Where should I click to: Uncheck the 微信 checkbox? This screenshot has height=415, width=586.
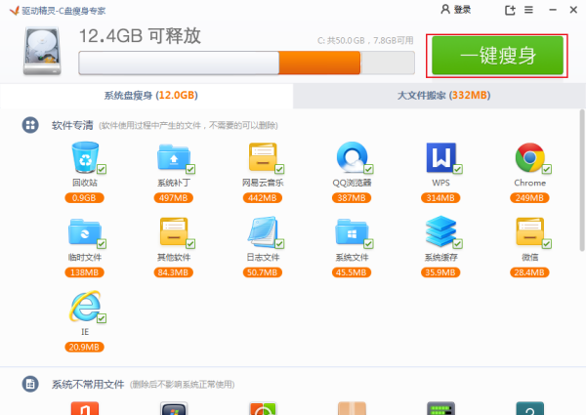tap(547, 243)
